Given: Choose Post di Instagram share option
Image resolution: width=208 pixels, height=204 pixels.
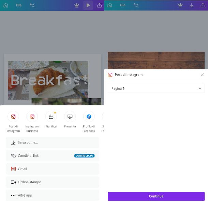Looking at the screenshot, I should [x=13, y=122].
